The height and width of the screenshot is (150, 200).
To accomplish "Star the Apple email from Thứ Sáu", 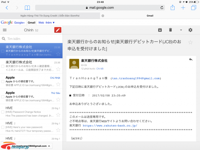I will pos(58,99).
